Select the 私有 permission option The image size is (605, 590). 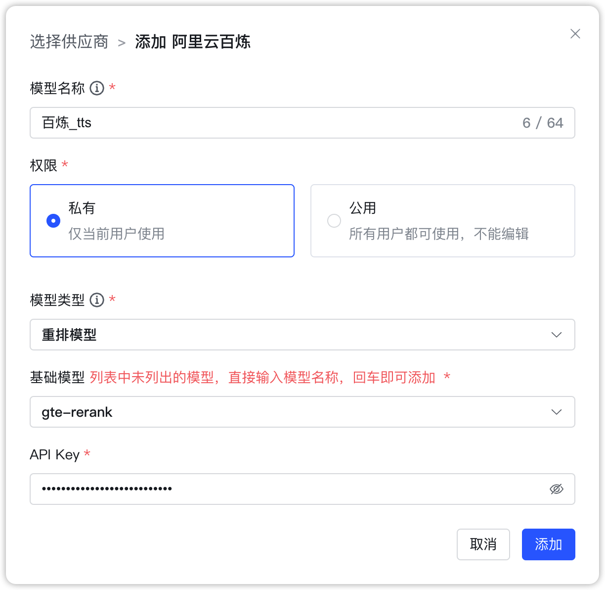pyautogui.click(x=162, y=221)
